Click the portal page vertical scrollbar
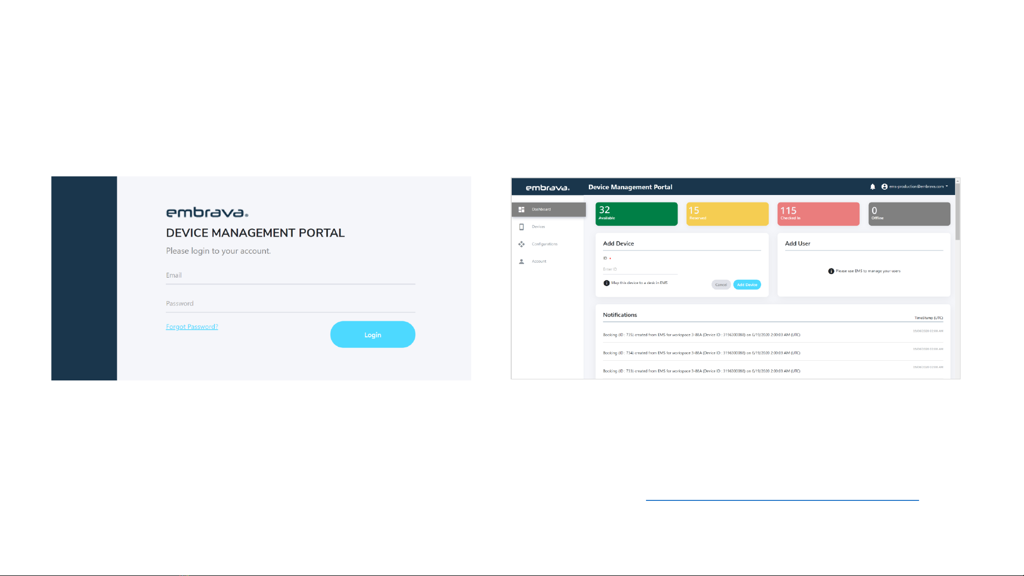Viewport: 1024px width, 576px height. coord(957,212)
